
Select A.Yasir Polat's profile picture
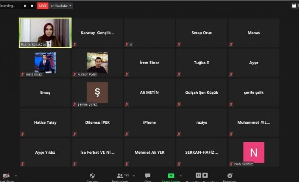click(x=97, y=62)
